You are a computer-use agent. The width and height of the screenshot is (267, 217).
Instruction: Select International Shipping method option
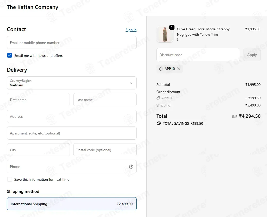coord(72,204)
